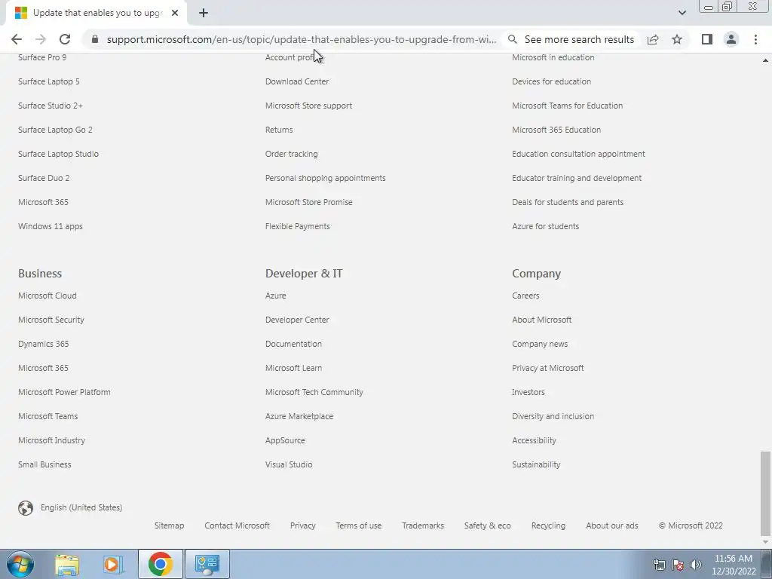The image size is (772, 579).
Task: Click Contact Microsoft in footer
Action: pyautogui.click(x=237, y=525)
